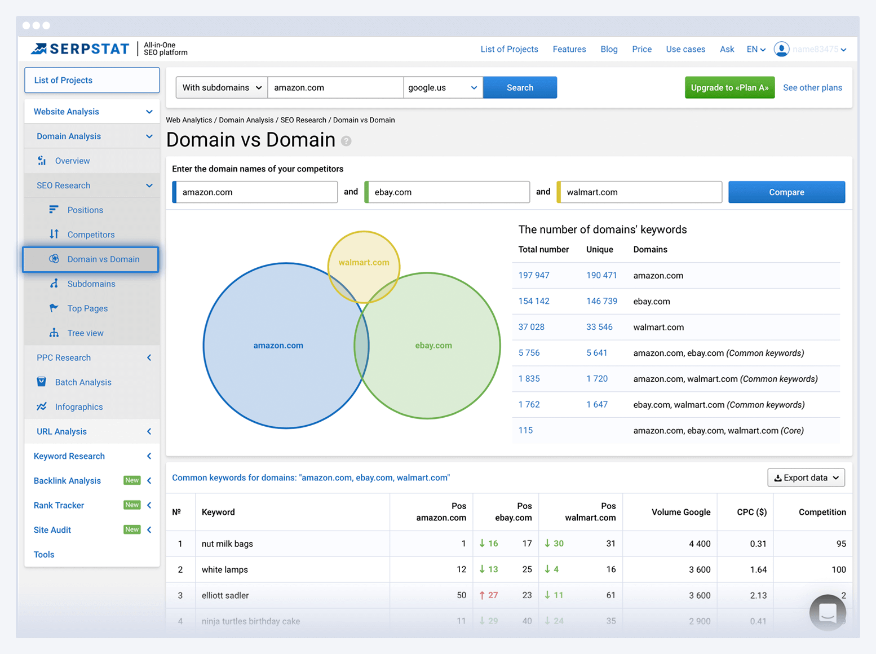Collapse the Domain Analysis section chevron

[149, 136]
